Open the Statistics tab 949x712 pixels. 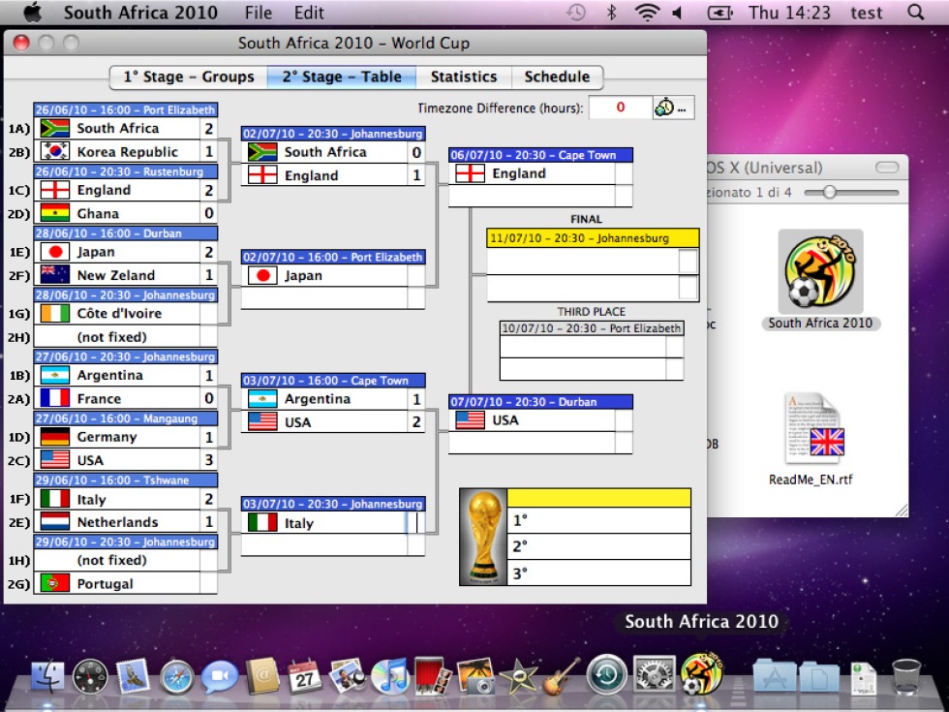[x=464, y=77]
